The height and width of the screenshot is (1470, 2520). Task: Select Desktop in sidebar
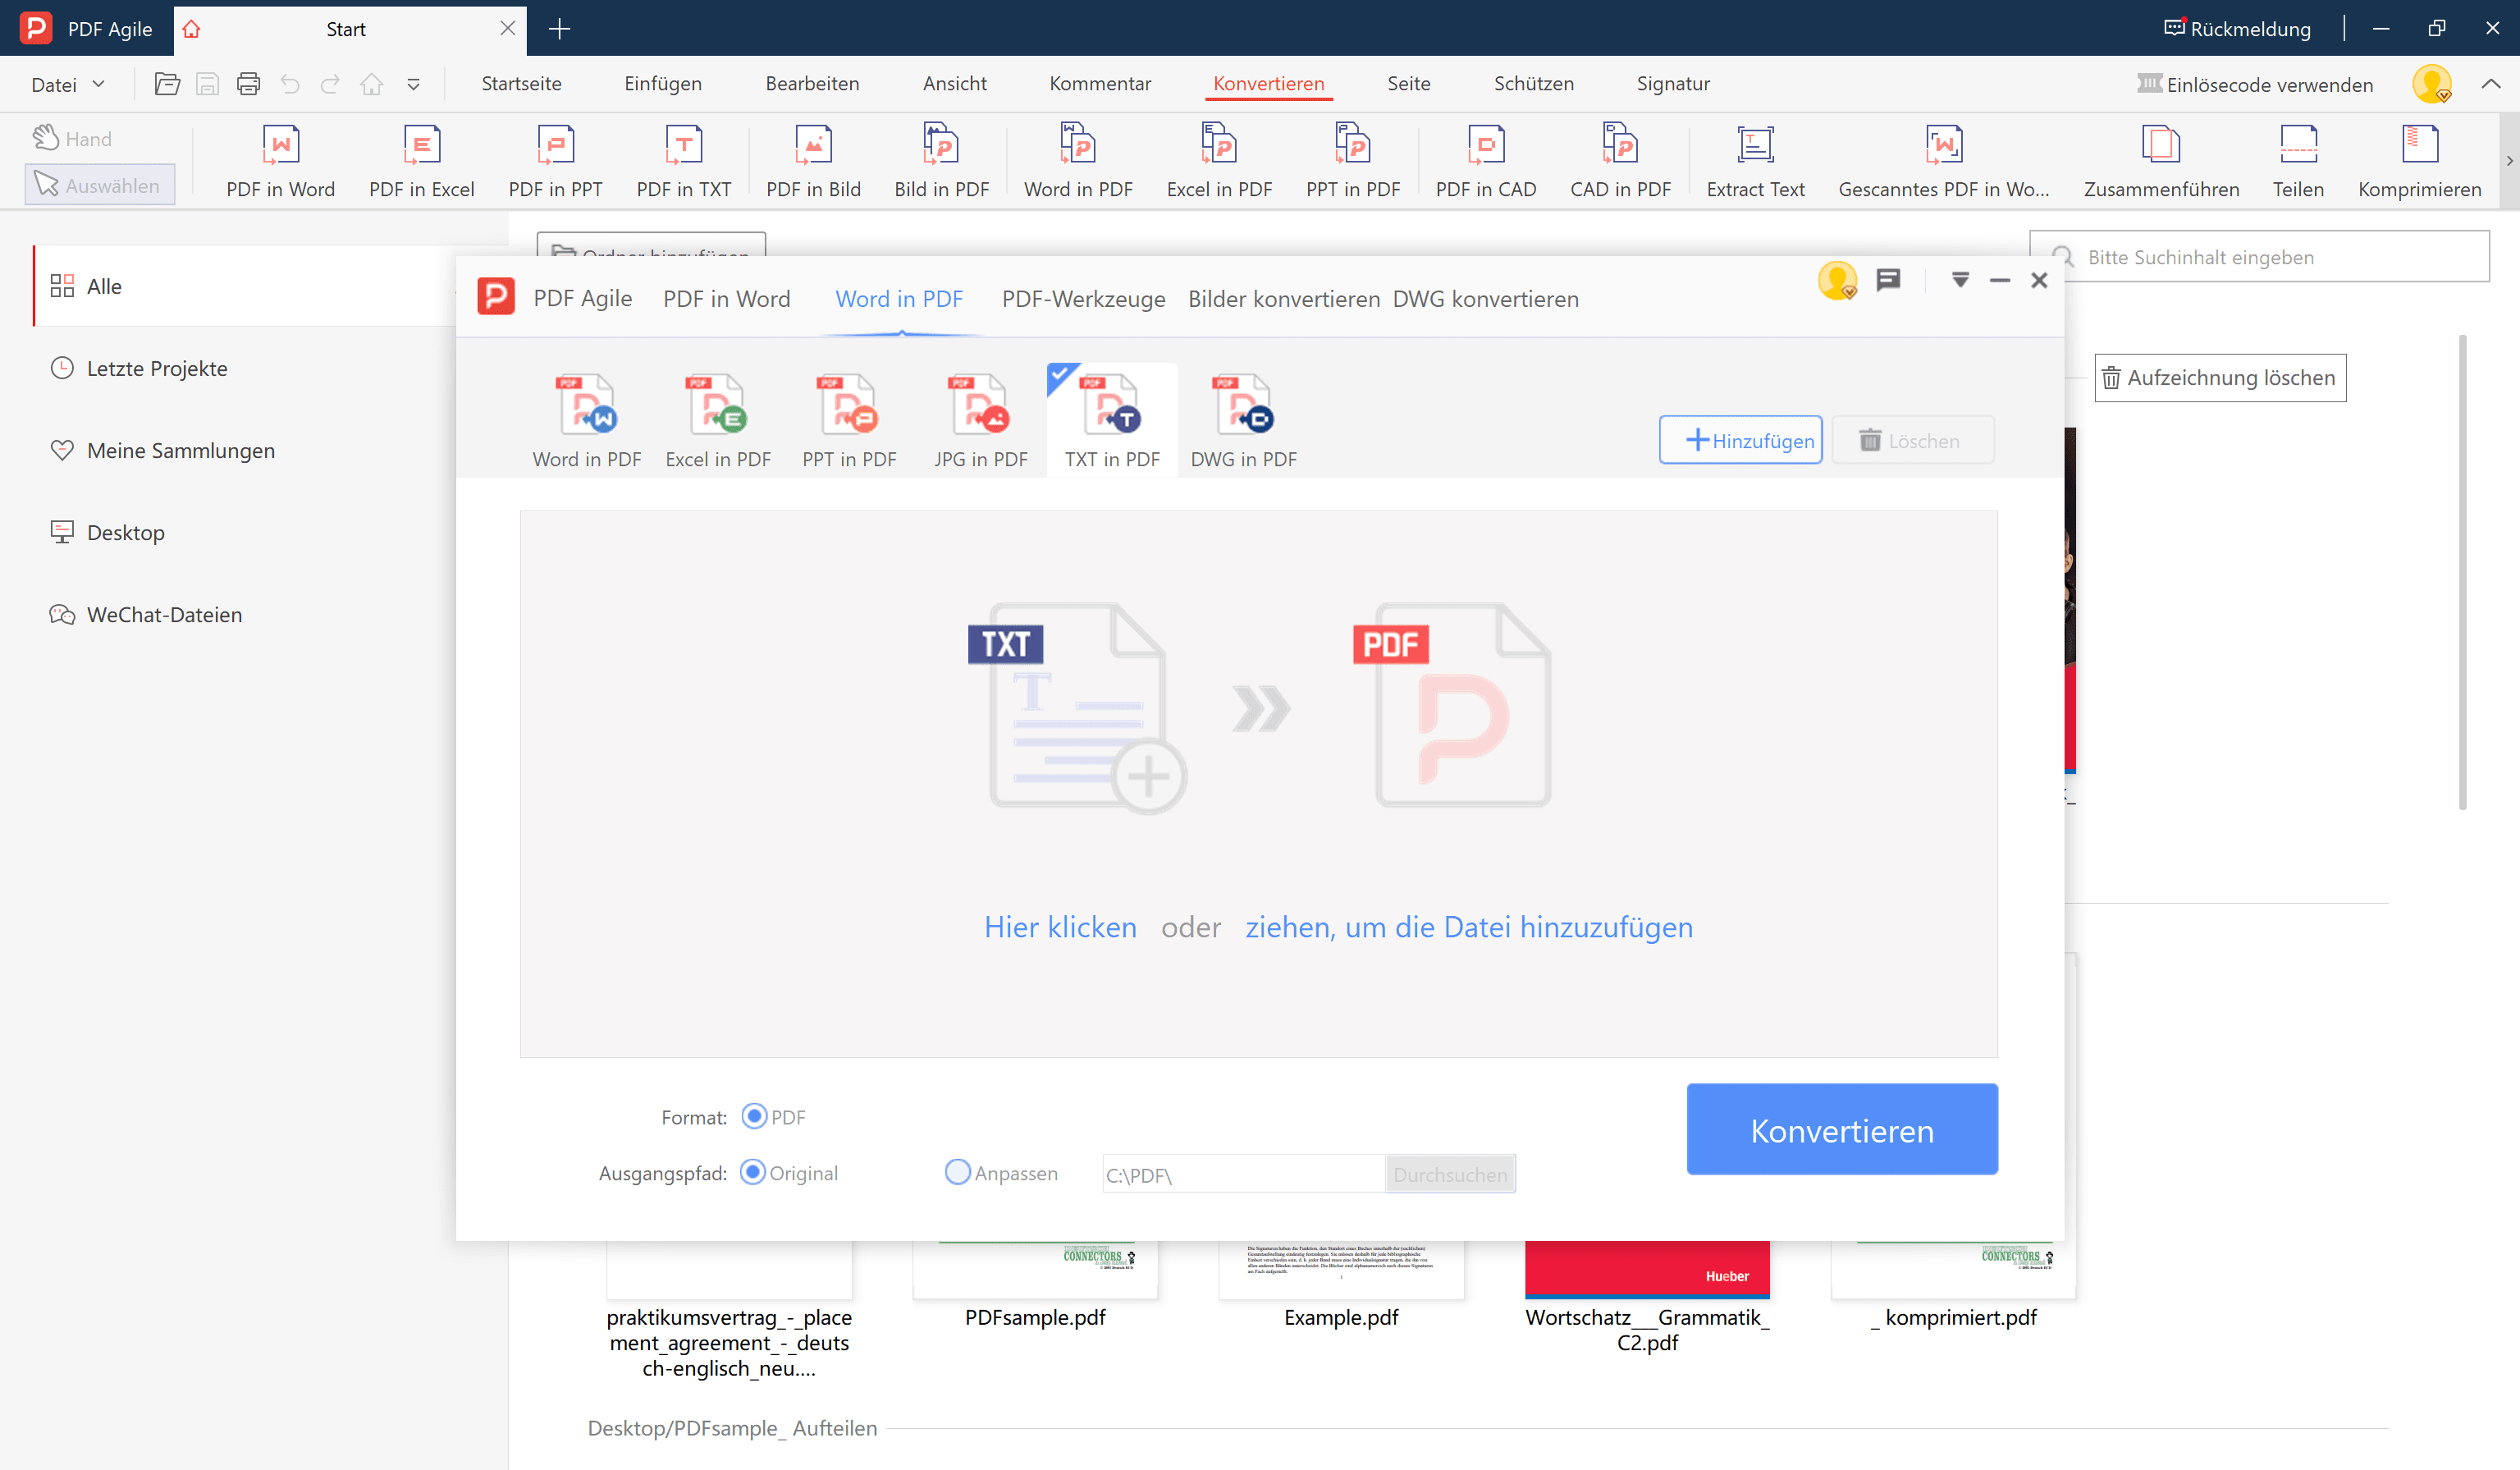(x=108, y=532)
